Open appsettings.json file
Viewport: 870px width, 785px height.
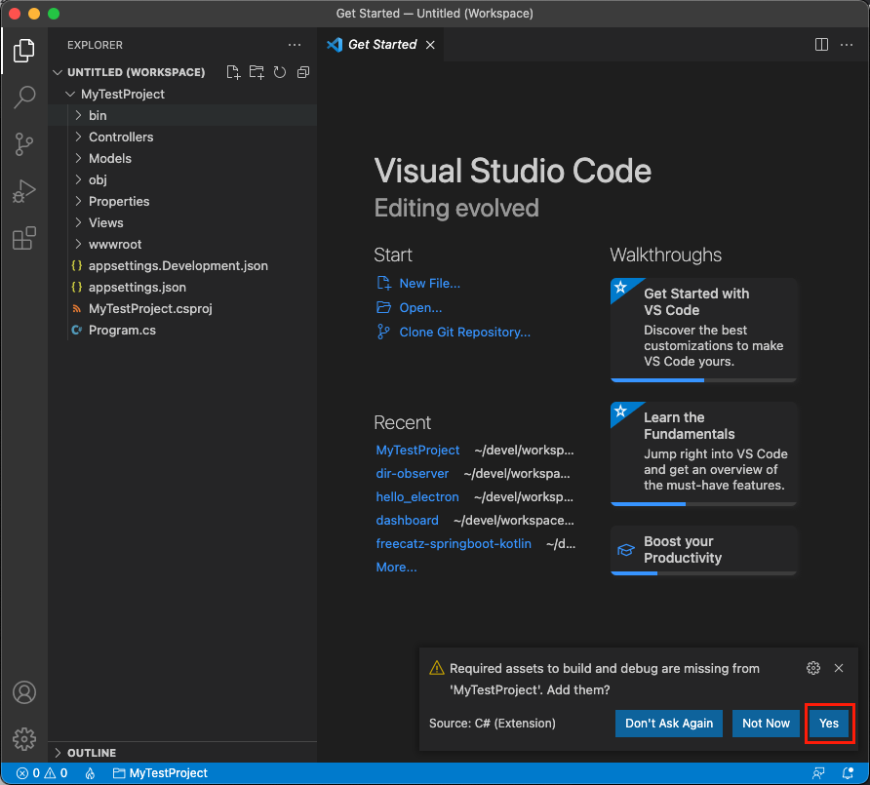[182, 288]
